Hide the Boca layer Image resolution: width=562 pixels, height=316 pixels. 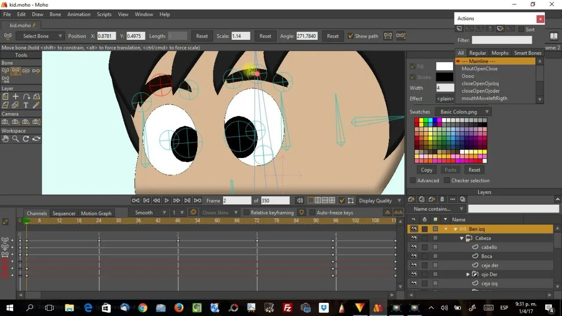click(x=414, y=256)
